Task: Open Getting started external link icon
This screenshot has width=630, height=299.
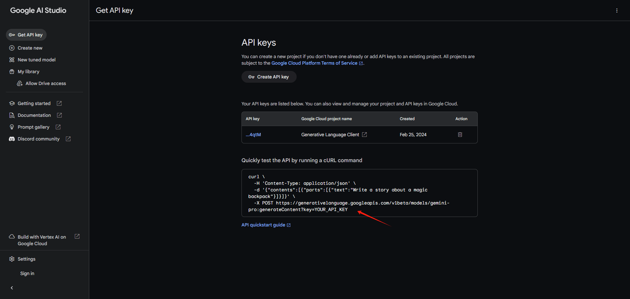Action: (59, 103)
